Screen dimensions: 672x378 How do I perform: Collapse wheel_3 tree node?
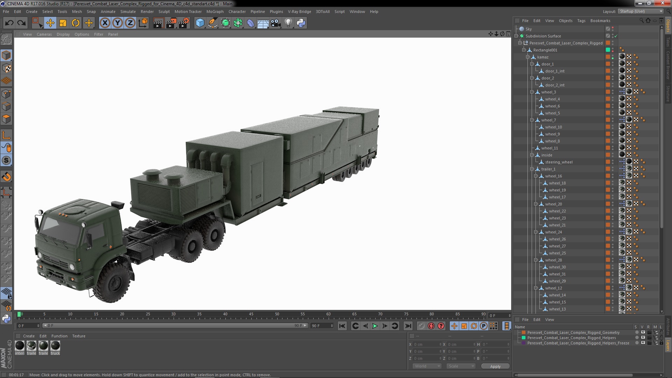(532, 92)
